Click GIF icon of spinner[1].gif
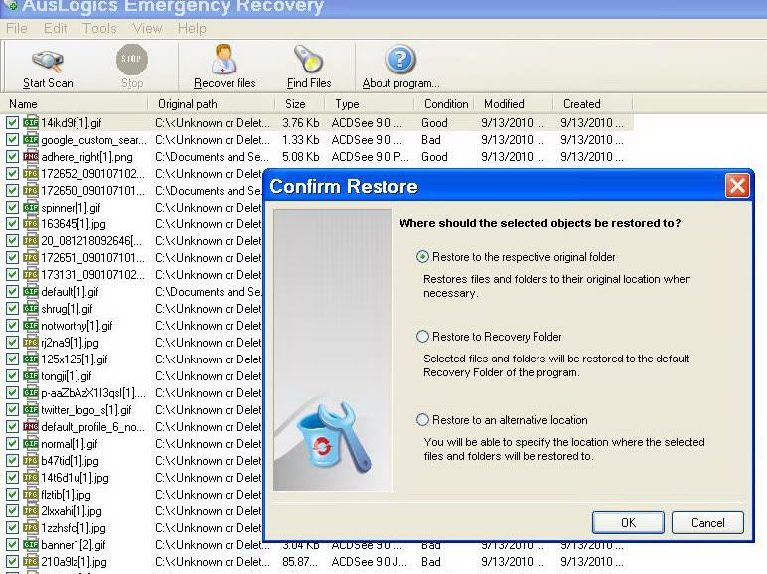Screen dimensions: 767x574 31,208
